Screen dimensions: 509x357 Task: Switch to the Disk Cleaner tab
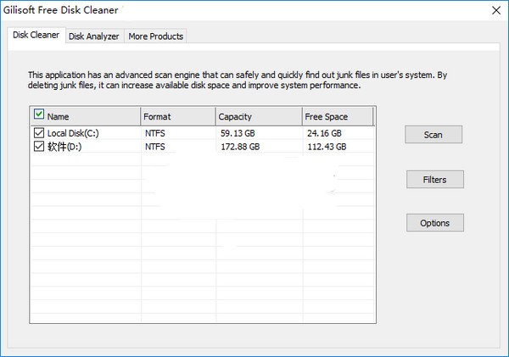(x=36, y=35)
